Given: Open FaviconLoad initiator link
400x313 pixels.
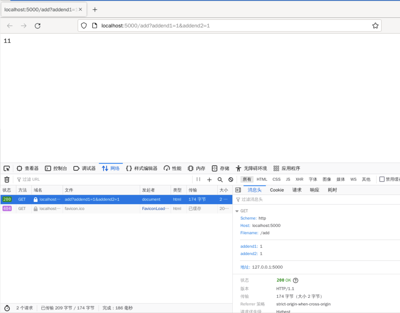Looking at the screenshot, I should tap(155, 208).
